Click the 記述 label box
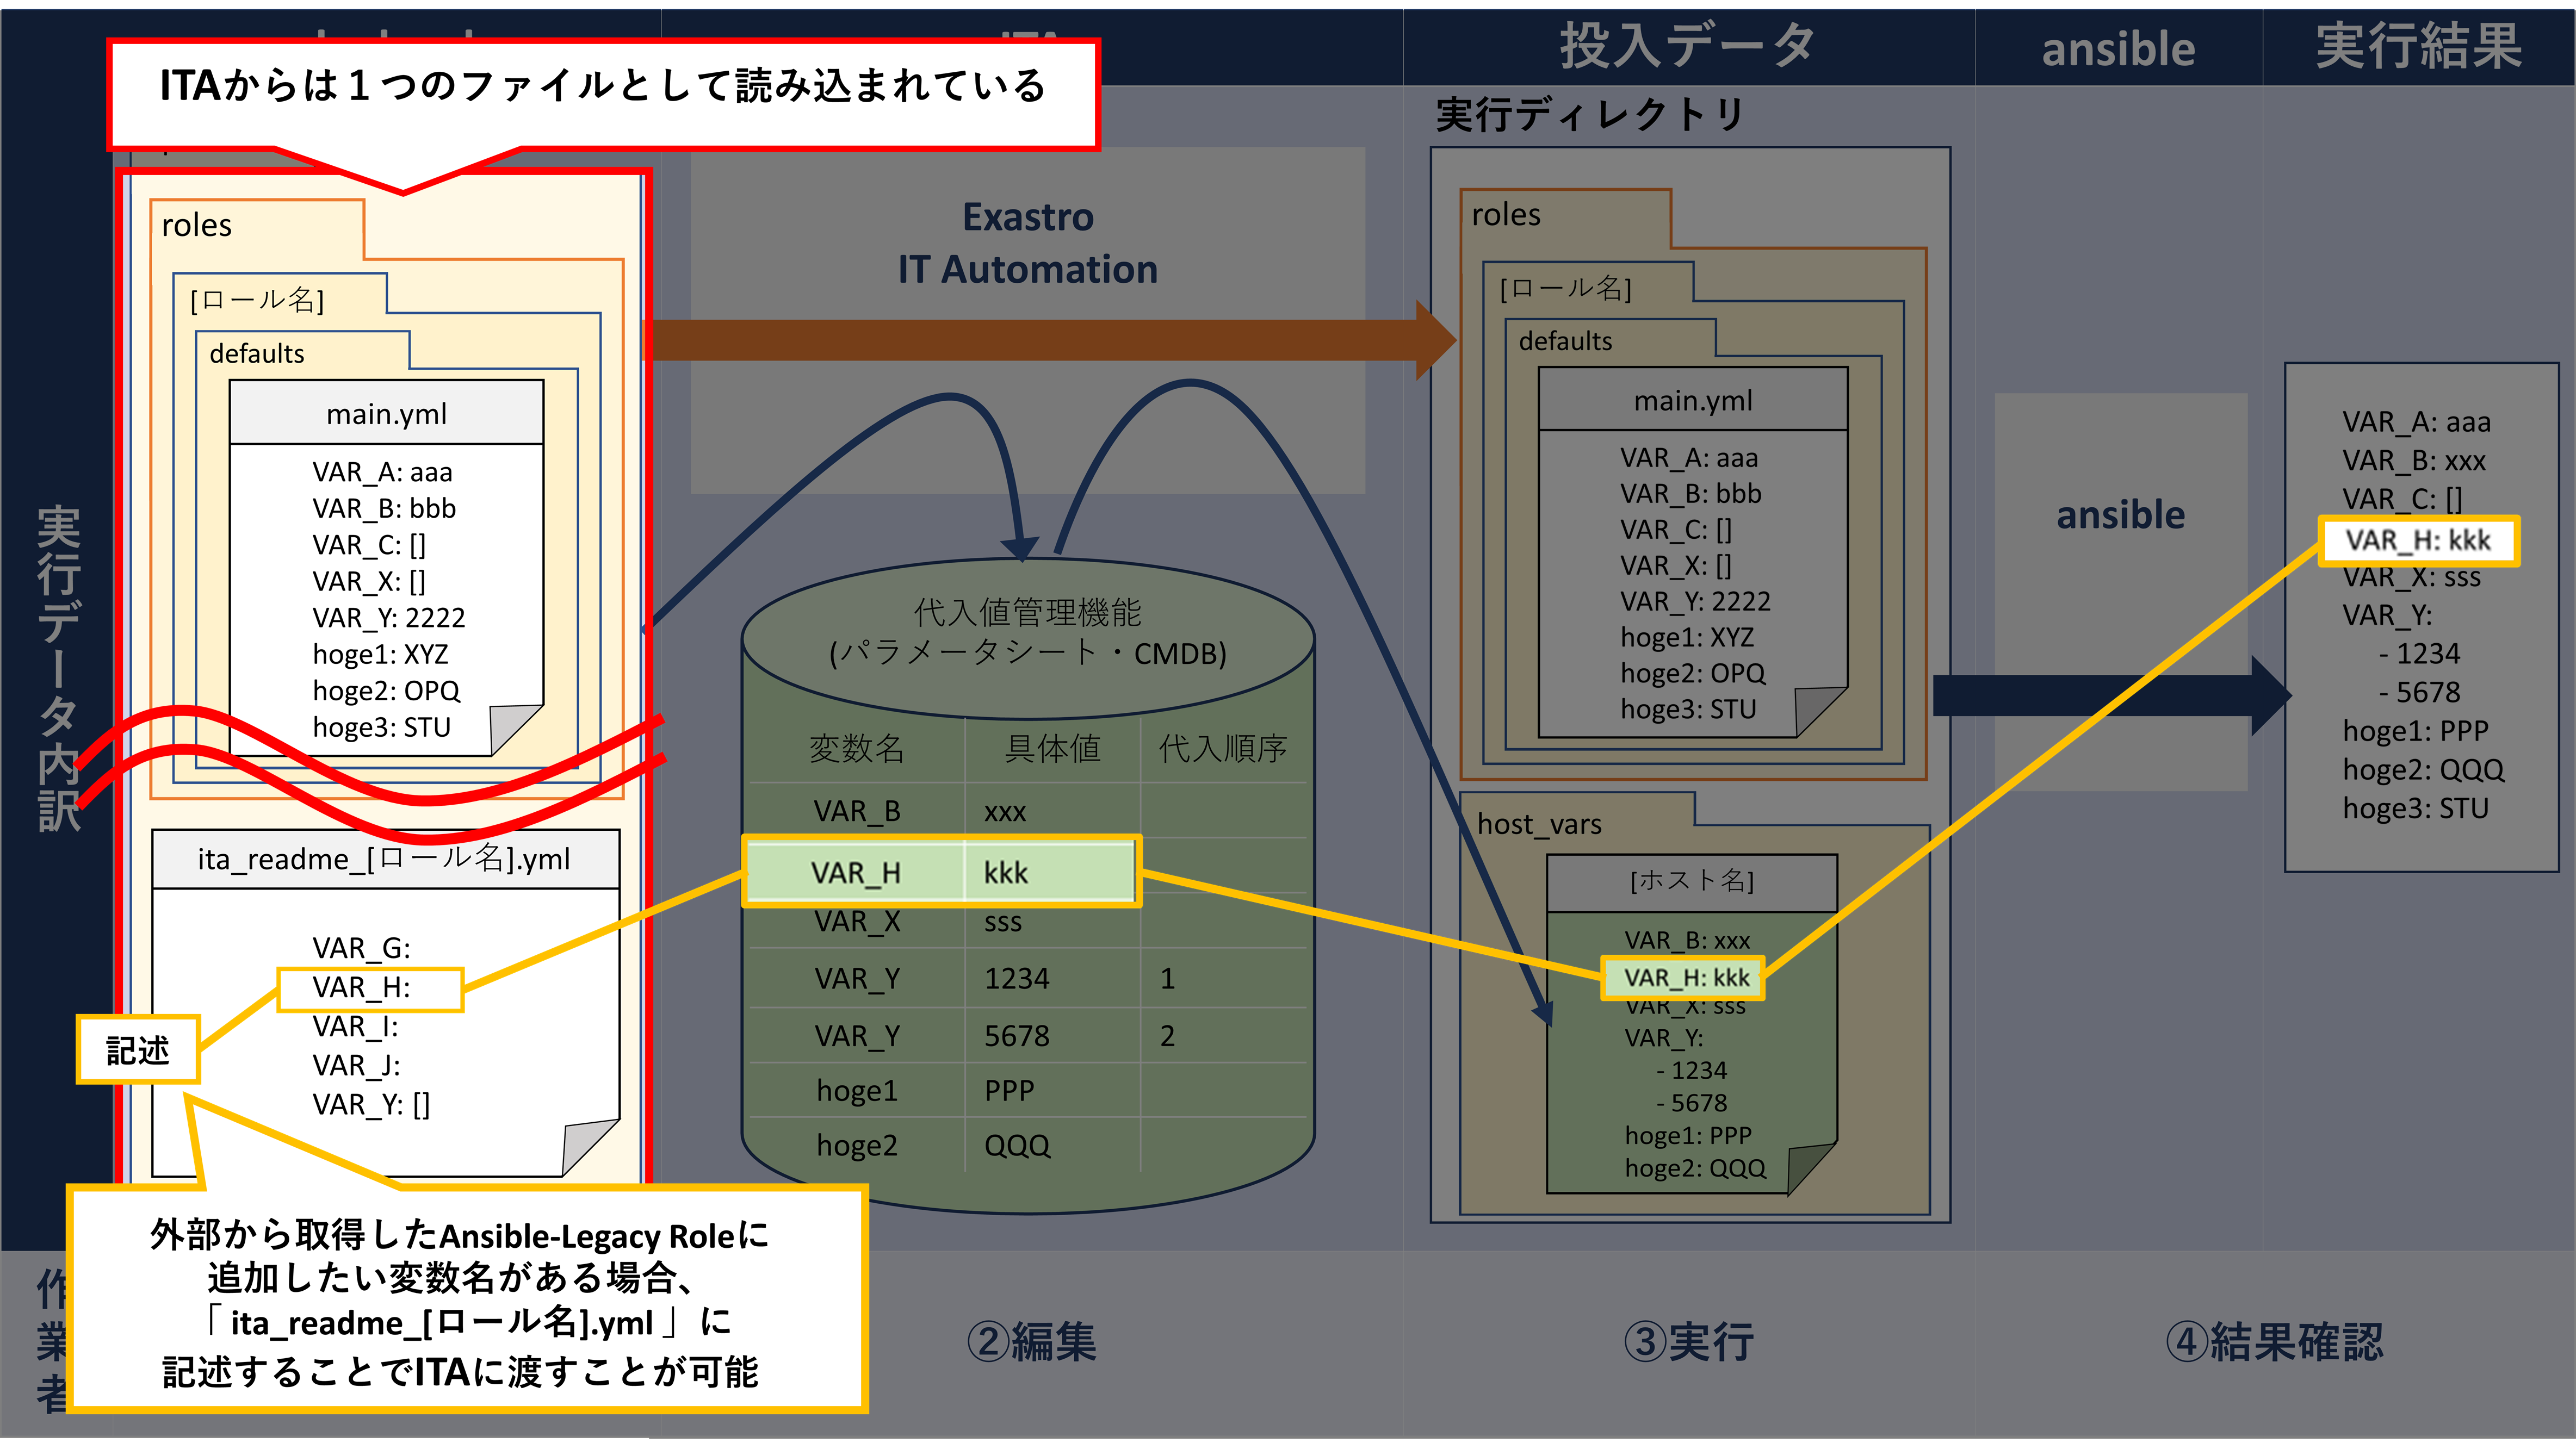2576x1449 pixels. [x=138, y=1050]
